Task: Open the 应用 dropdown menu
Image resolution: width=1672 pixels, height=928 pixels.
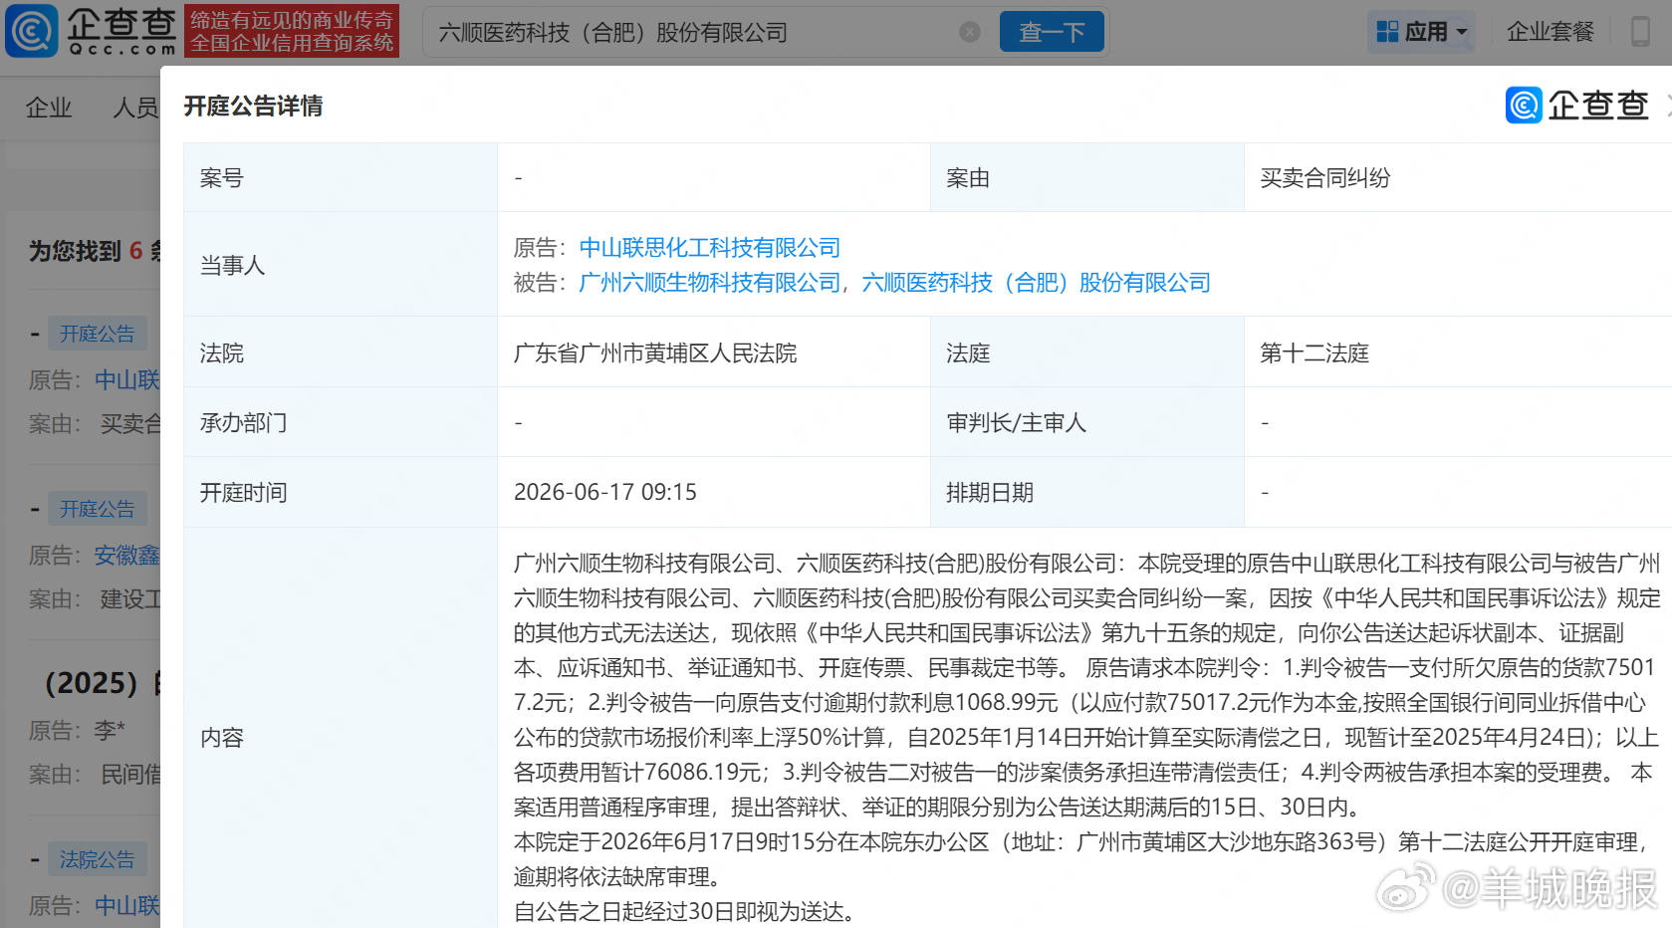Action: [x=1422, y=32]
